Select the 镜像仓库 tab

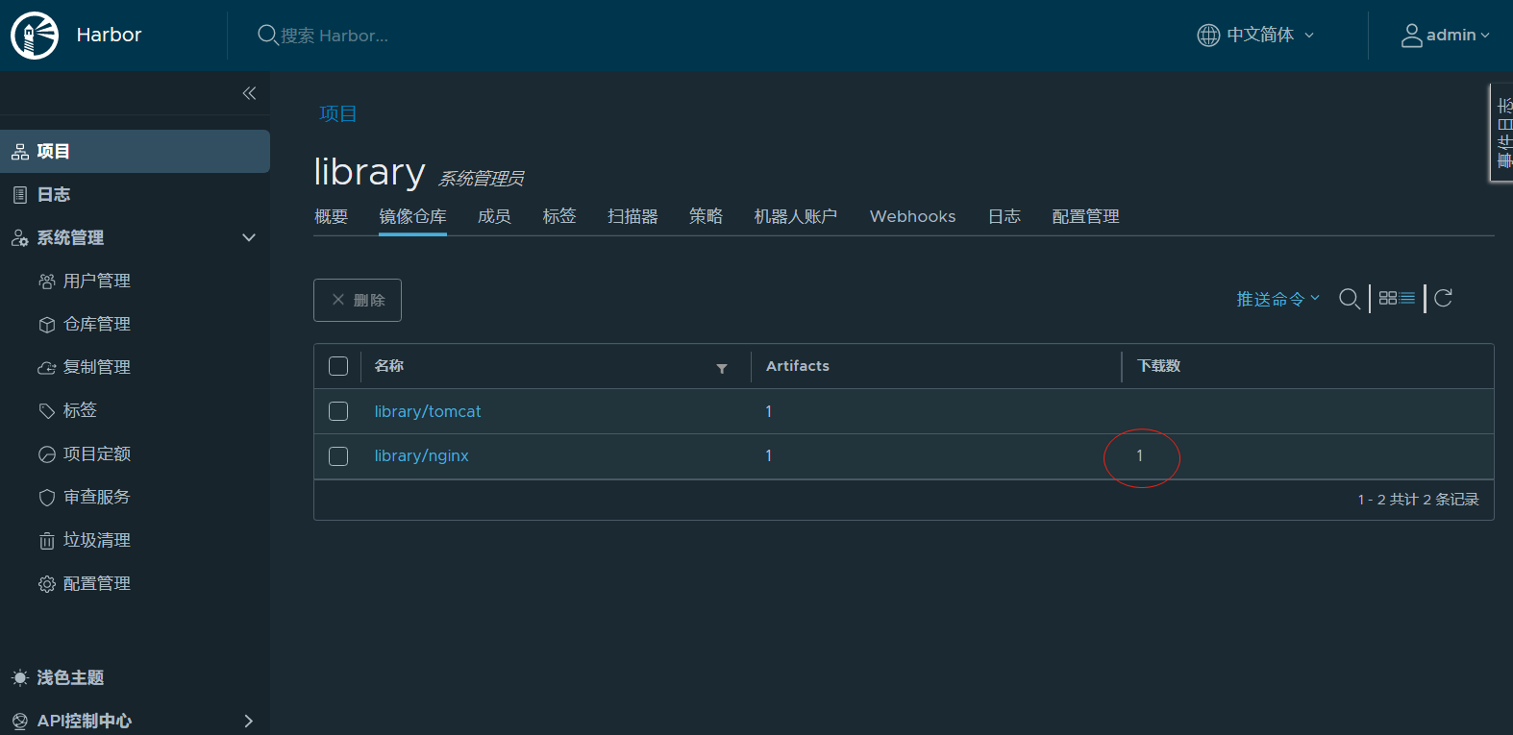[412, 217]
